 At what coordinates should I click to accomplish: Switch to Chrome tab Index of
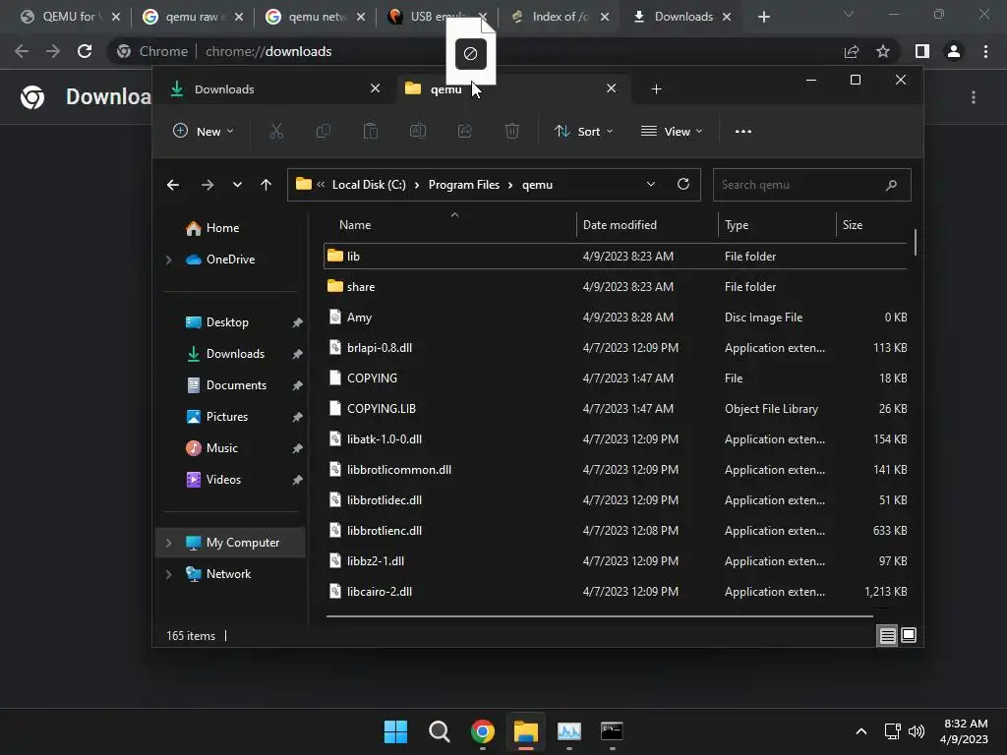click(560, 17)
